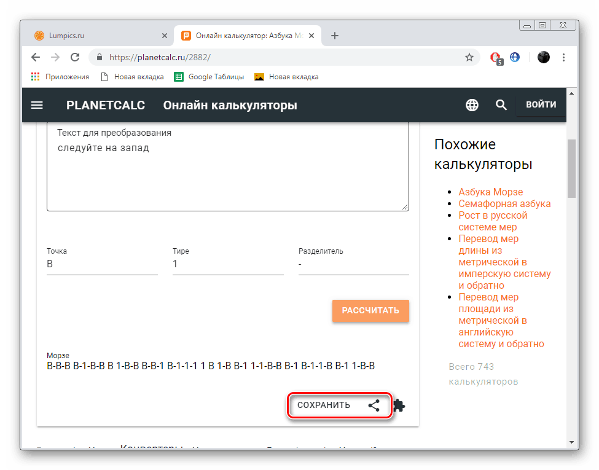Open Перевод мер площади link
Image resolution: width=599 pixels, height=470 pixels.
(x=501, y=320)
